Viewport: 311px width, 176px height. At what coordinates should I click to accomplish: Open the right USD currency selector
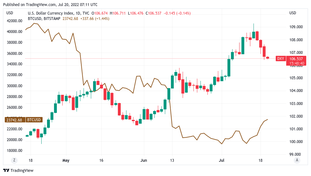[x=292, y=13]
